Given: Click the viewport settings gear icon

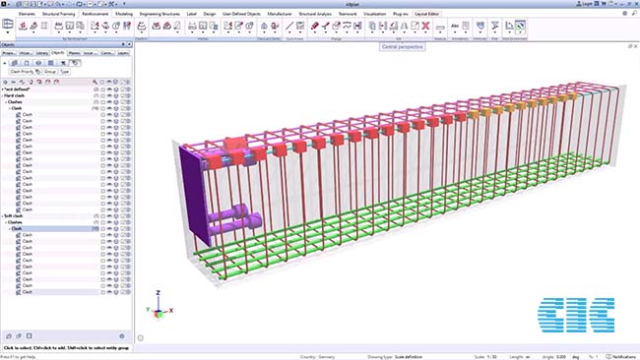Looking at the screenshot, I should coord(141,337).
